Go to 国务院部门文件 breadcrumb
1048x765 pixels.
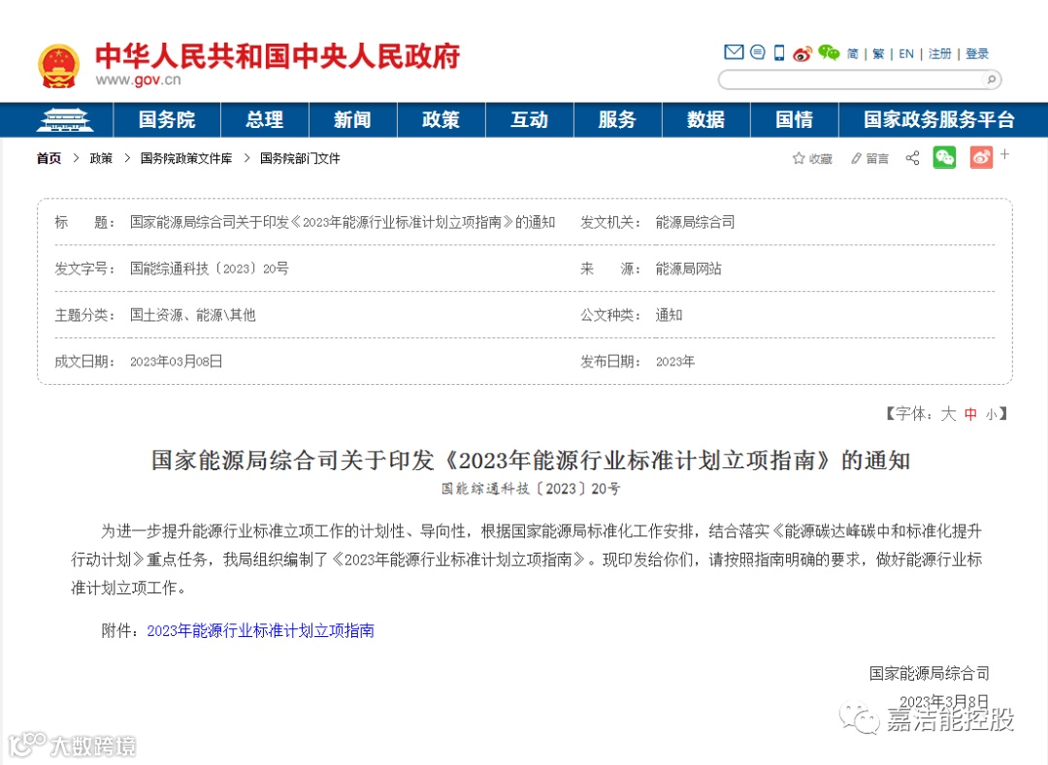(300, 158)
